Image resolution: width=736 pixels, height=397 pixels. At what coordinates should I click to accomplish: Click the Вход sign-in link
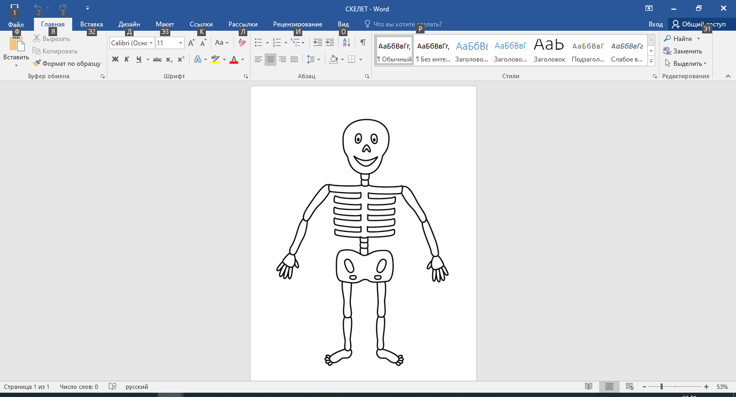point(655,24)
